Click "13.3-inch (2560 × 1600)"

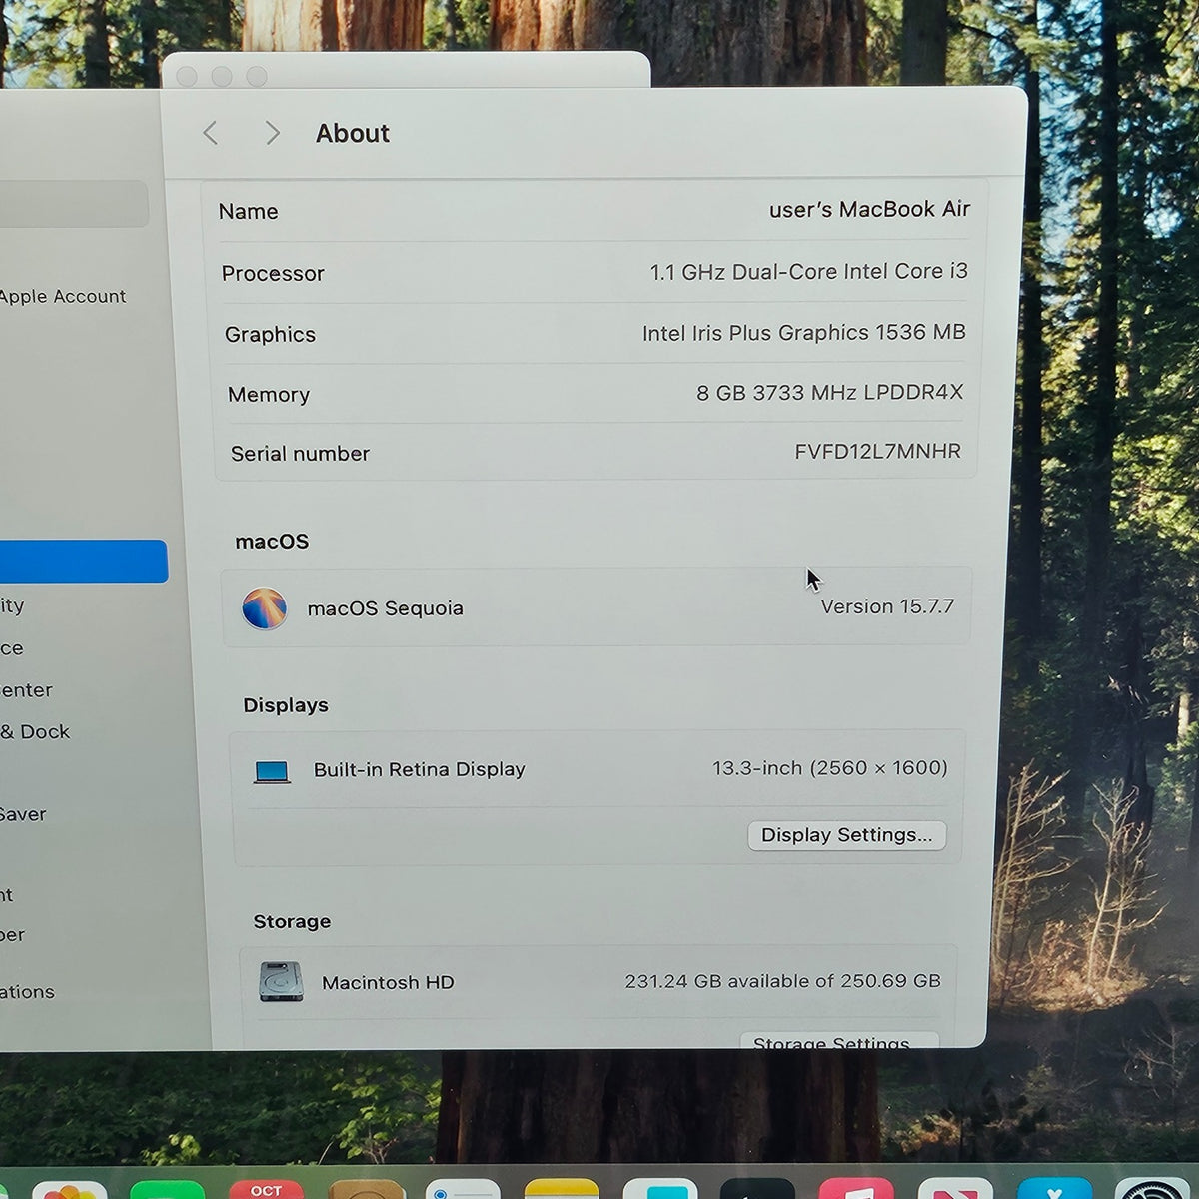(x=829, y=768)
